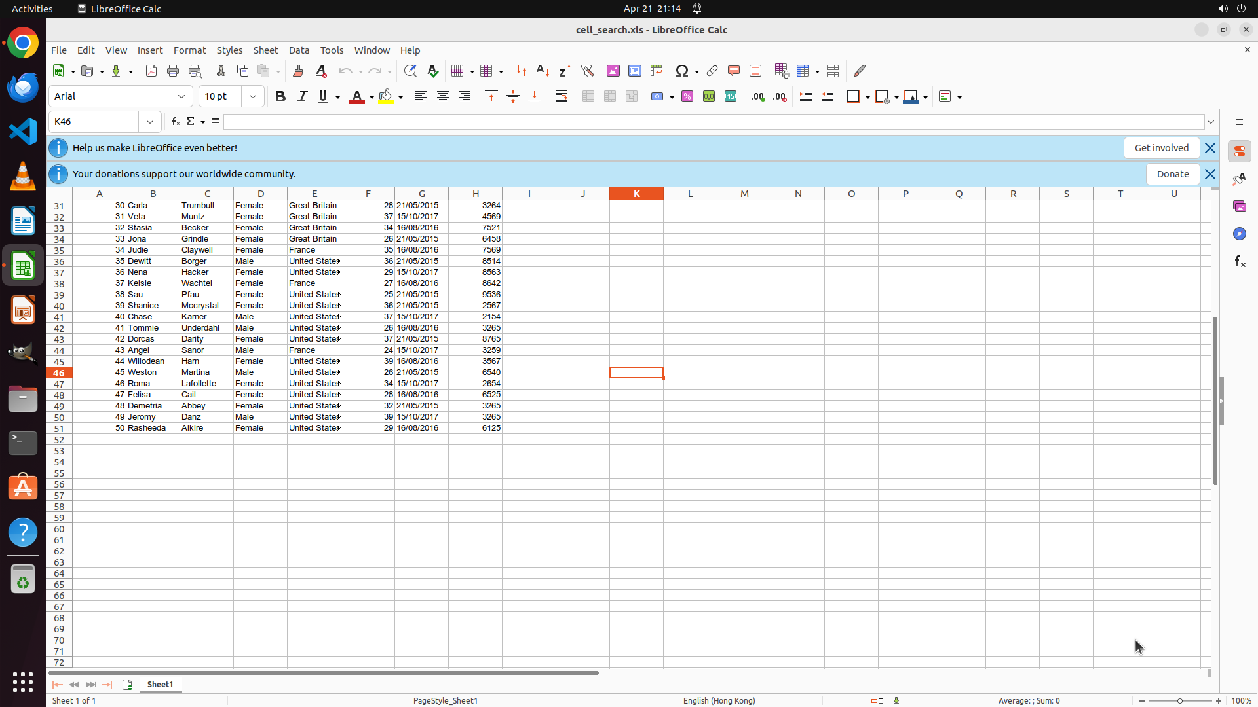The width and height of the screenshot is (1258, 707).
Task: Click the Donate button
Action: [x=1172, y=174]
